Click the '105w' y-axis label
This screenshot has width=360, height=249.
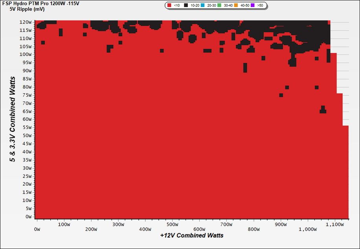tap(26, 47)
